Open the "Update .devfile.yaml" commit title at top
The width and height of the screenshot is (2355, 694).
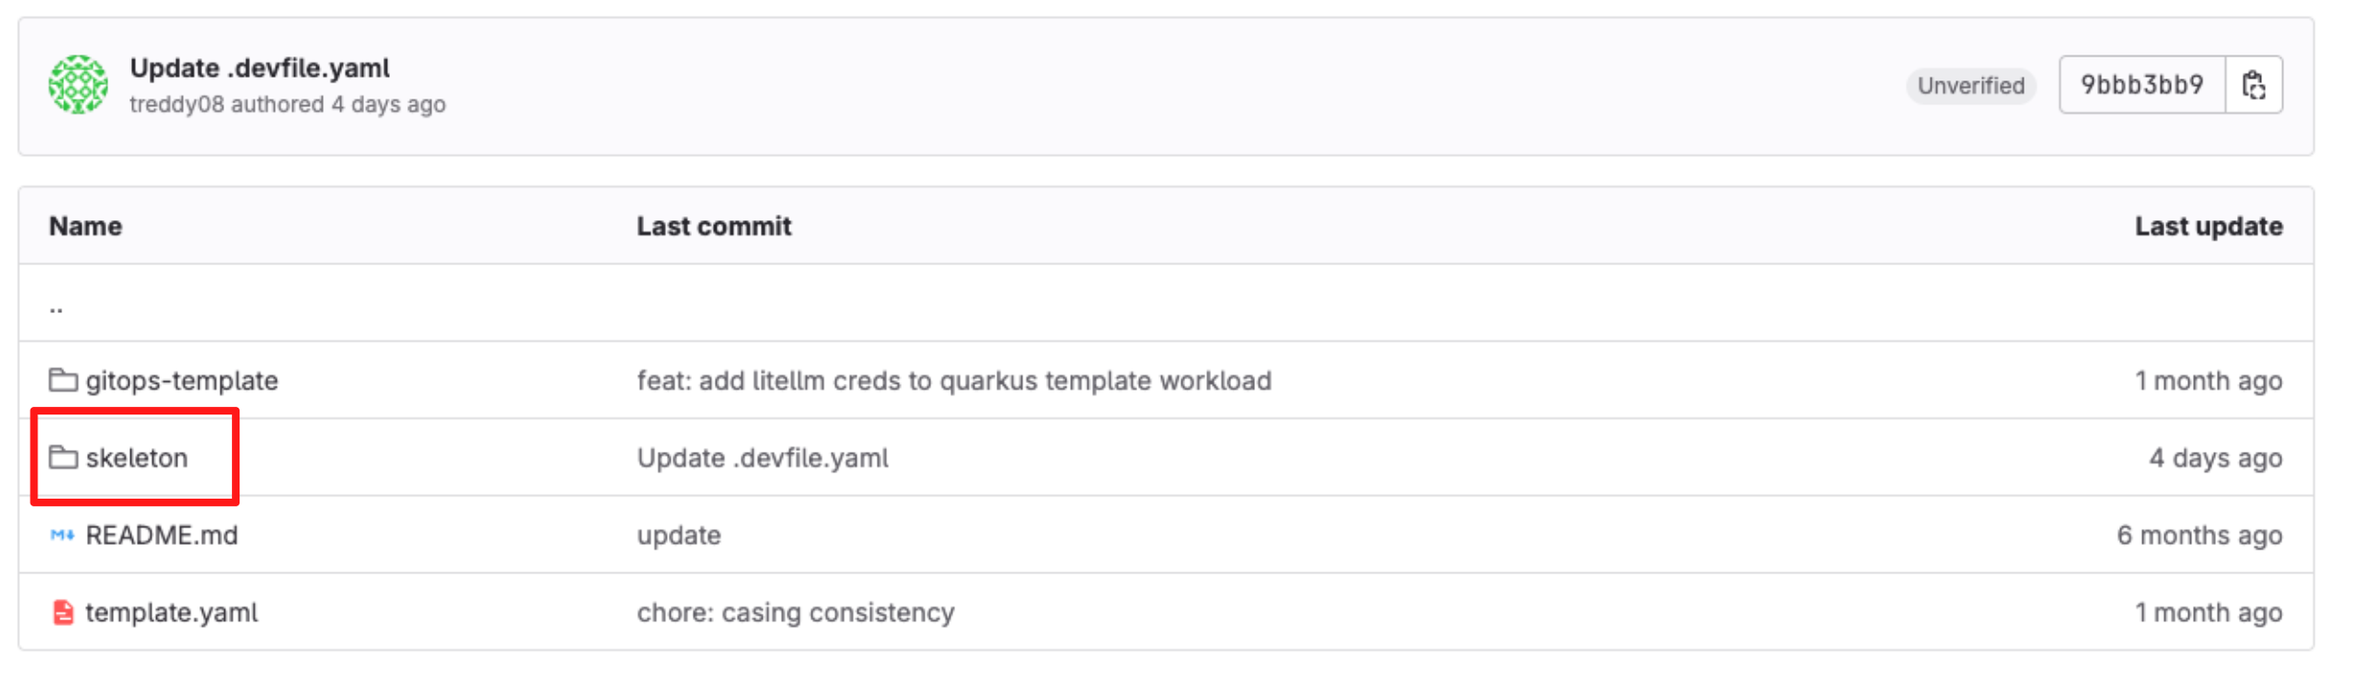(x=260, y=68)
